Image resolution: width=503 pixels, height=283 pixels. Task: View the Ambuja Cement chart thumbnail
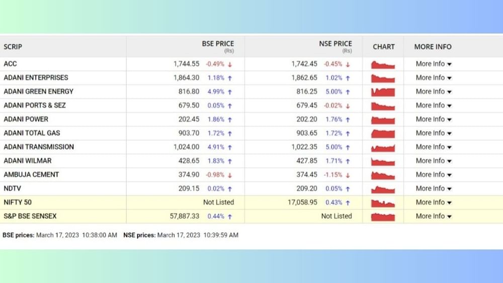(383, 175)
